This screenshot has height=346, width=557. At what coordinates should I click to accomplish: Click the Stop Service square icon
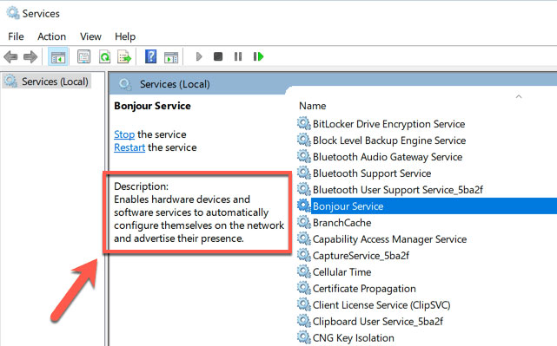click(218, 56)
